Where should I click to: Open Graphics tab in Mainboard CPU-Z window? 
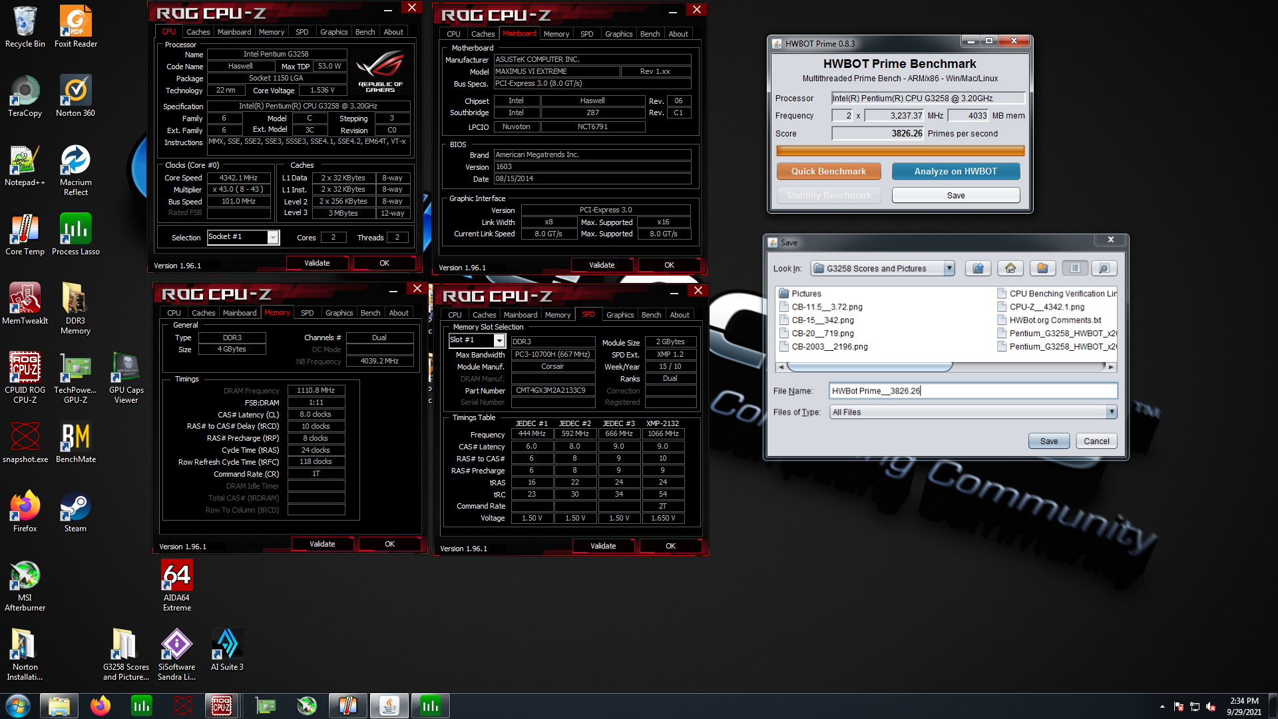coord(618,34)
